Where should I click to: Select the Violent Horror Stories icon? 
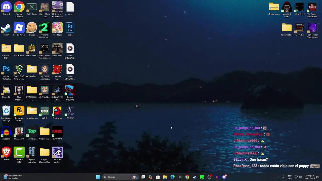point(45,30)
